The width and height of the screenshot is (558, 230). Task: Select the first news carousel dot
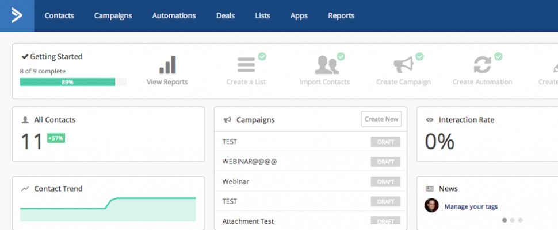coord(505,220)
